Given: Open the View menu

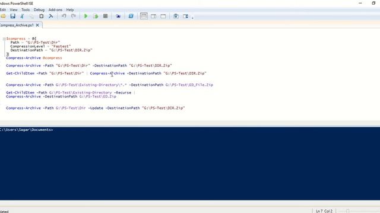Looking at the screenshot, I should [x=14, y=9].
